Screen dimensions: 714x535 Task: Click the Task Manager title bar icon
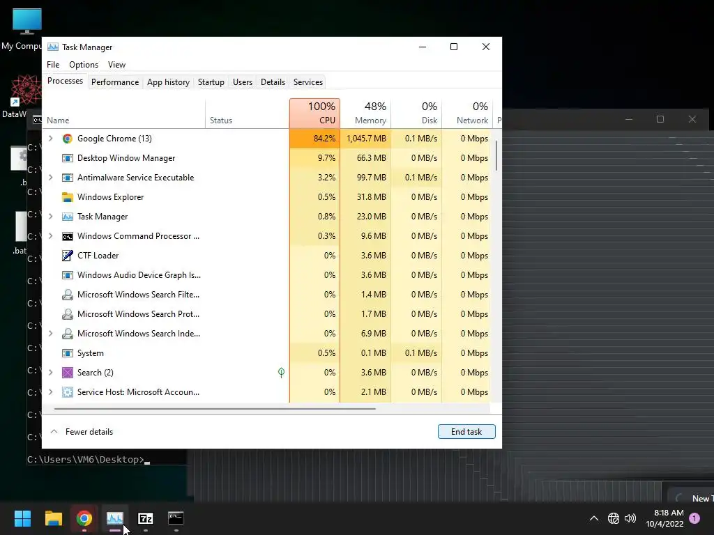pyautogui.click(x=53, y=47)
